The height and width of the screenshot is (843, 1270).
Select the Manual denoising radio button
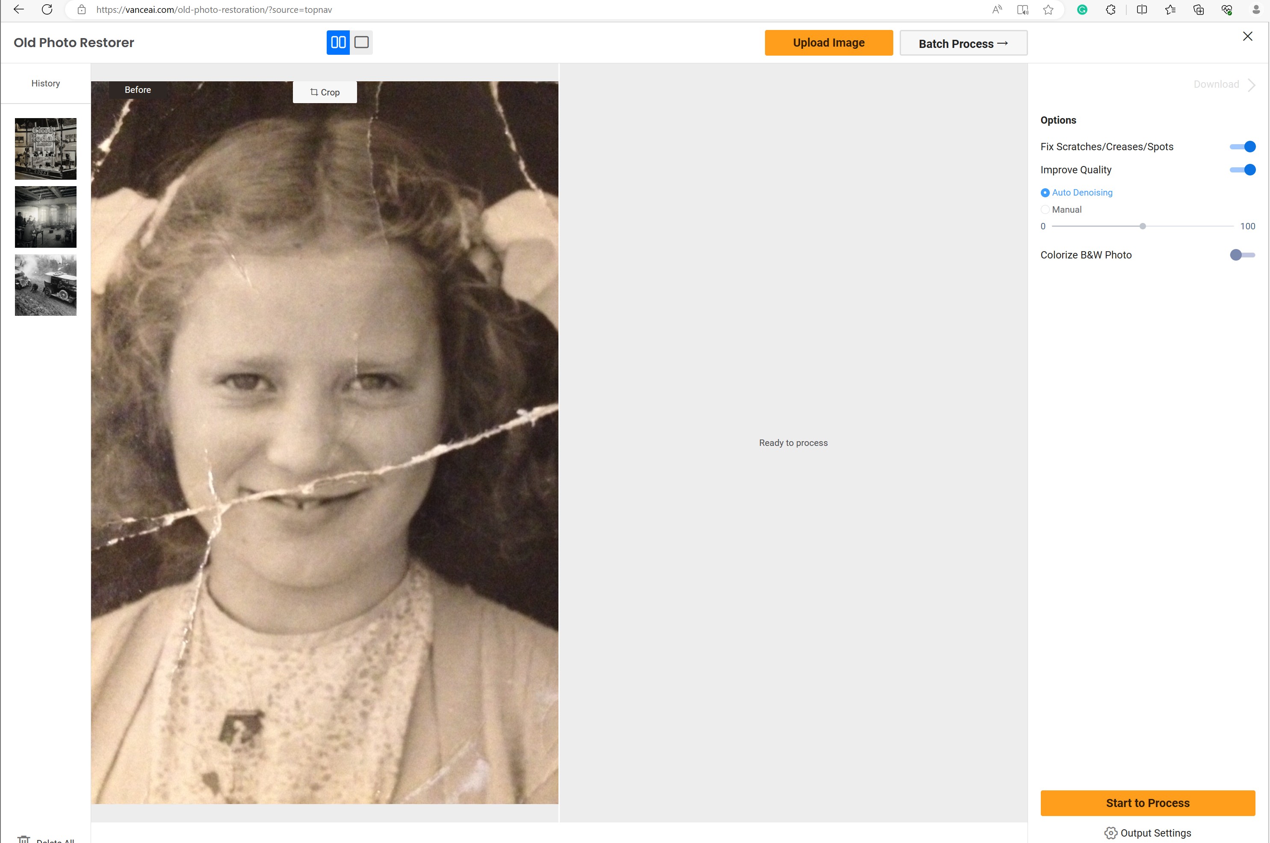pyautogui.click(x=1046, y=209)
